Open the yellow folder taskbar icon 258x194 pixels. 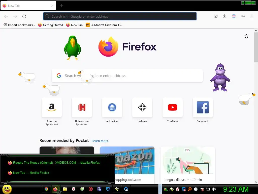pyautogui.click(x=65, y=189)
